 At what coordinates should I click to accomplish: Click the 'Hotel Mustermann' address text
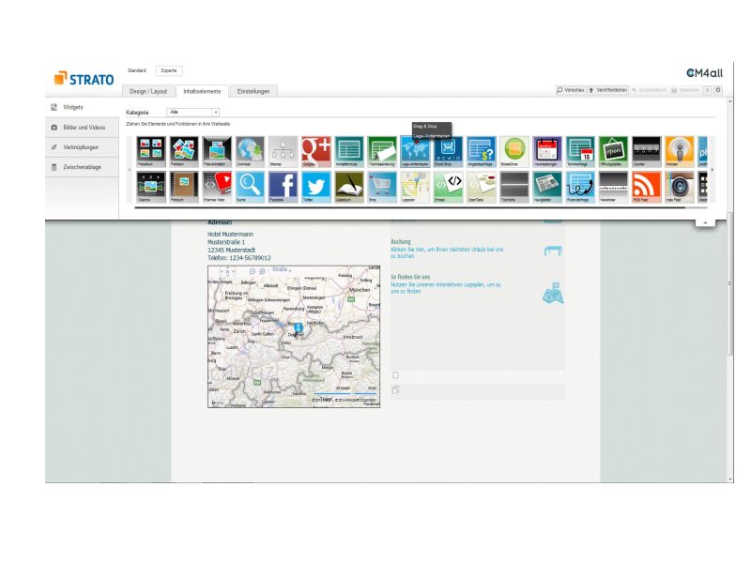tap(230, 234)
